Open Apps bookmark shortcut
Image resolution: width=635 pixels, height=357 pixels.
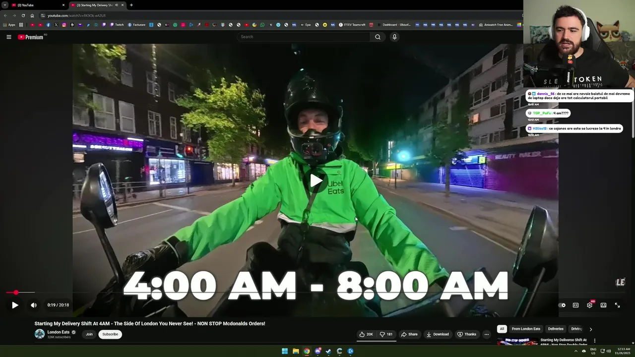point(9,25)
